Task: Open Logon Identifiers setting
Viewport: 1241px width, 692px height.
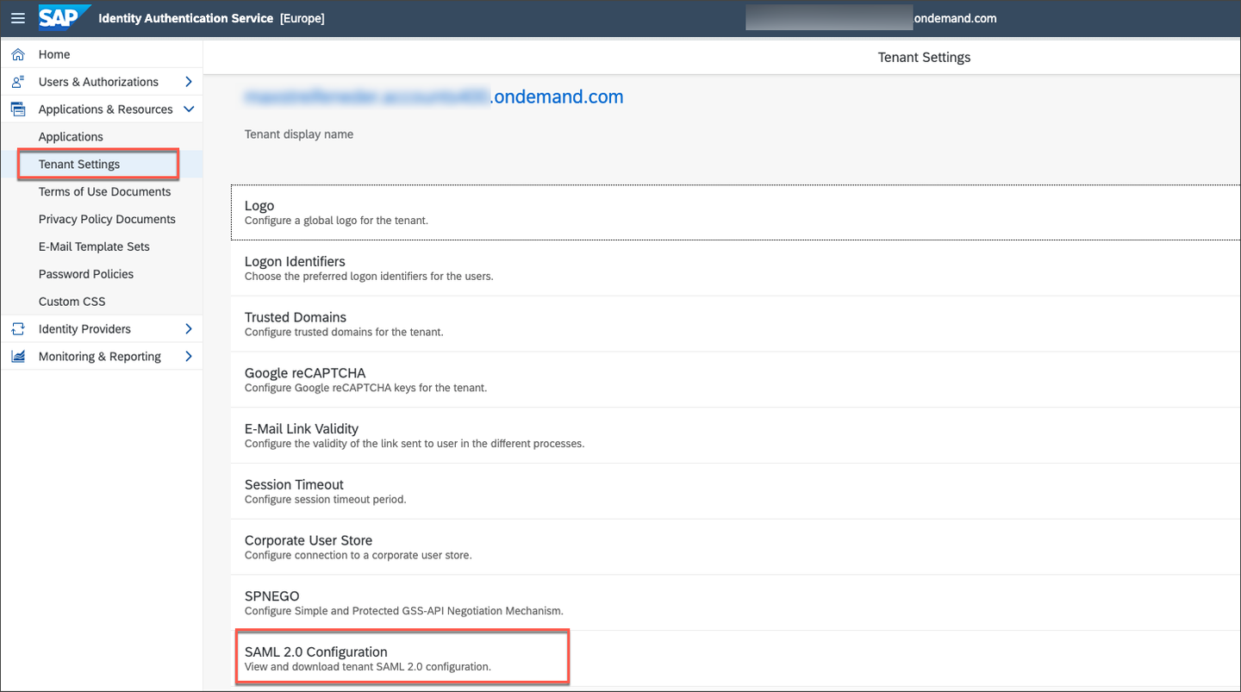Action: point(736,268)
